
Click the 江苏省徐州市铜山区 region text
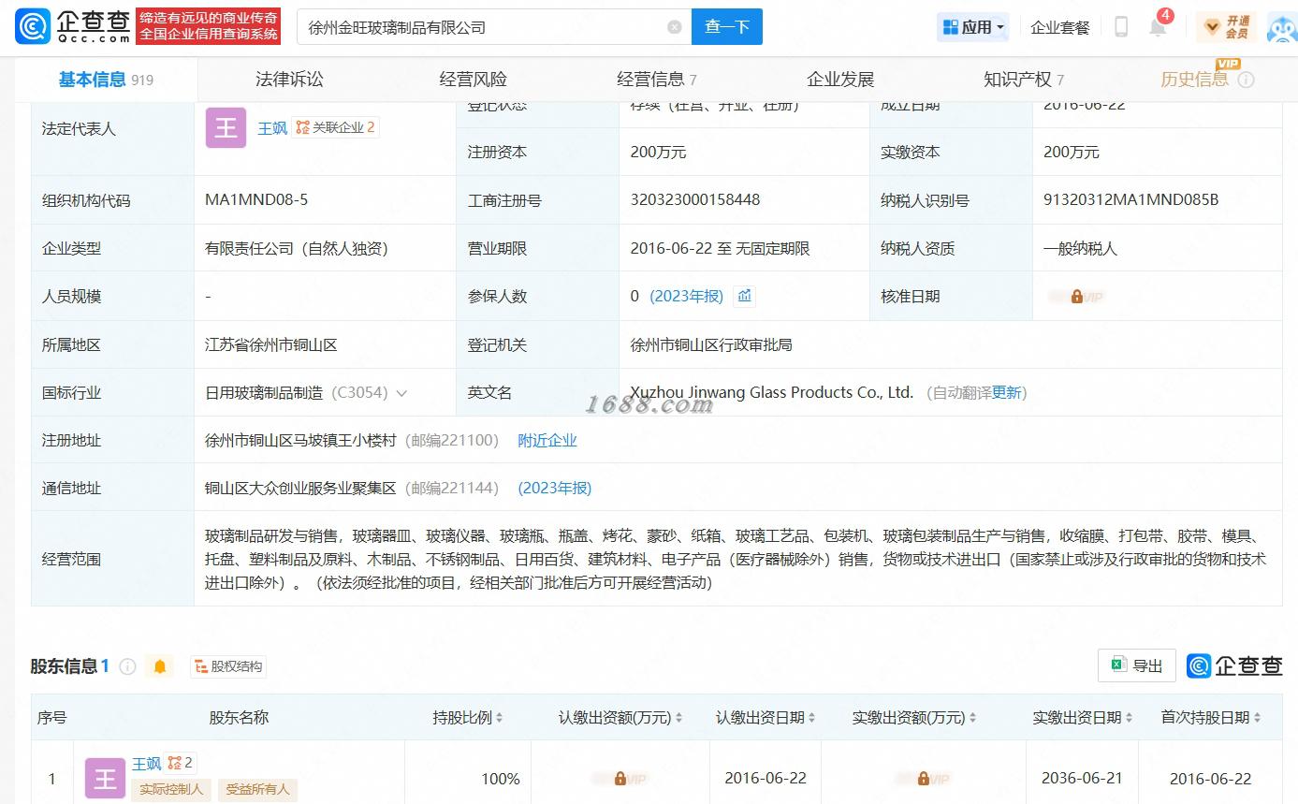pyautogui.click(x=271, y=344)
